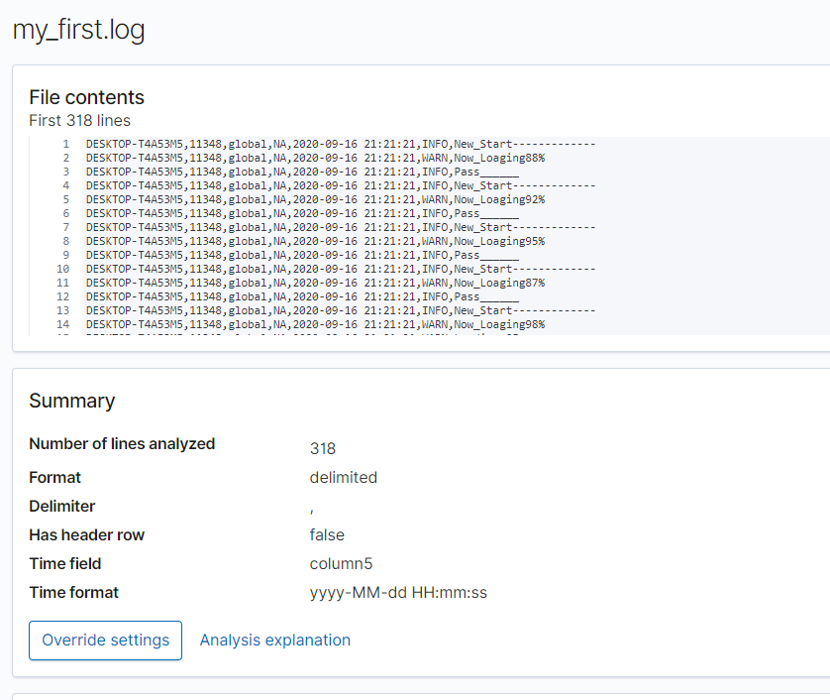This screenshot has width=830, height=700.
Task: Click the 'First 318 lines' subtitle
Action: [x=79, y=121]
